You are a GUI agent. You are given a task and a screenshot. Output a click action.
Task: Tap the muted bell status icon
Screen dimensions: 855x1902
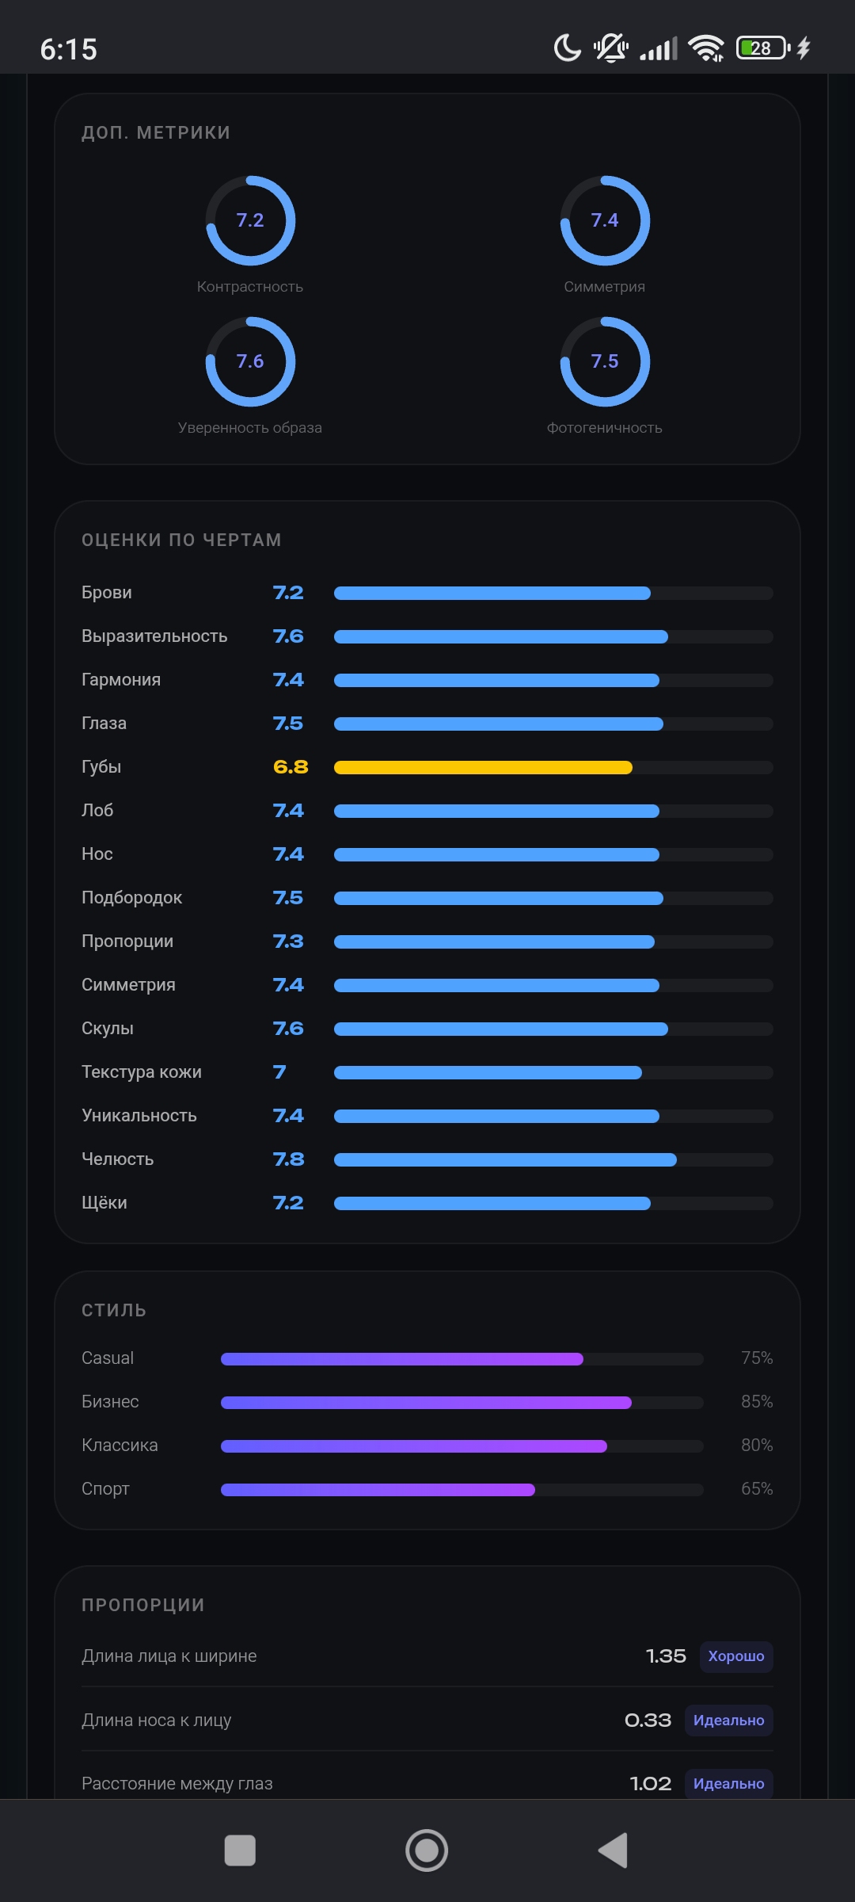(611, 48)
